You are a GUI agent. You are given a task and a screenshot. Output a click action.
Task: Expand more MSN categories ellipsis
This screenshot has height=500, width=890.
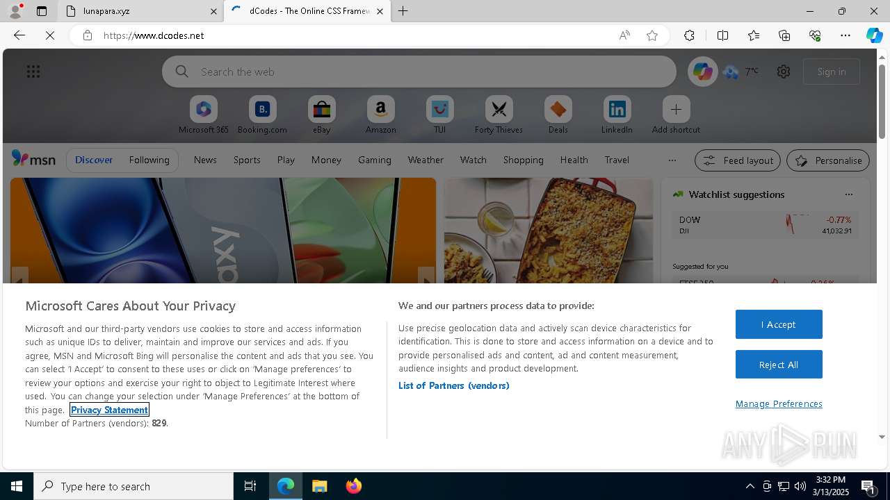coord(672,160)
